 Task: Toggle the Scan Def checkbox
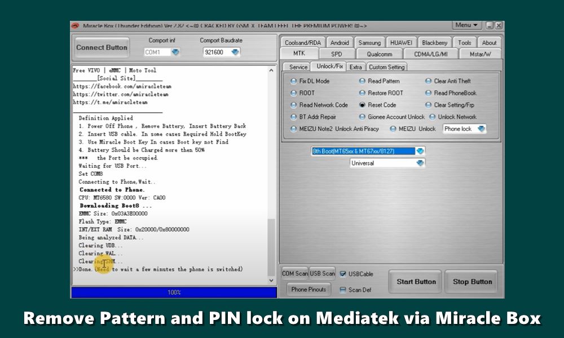(343, 290)
